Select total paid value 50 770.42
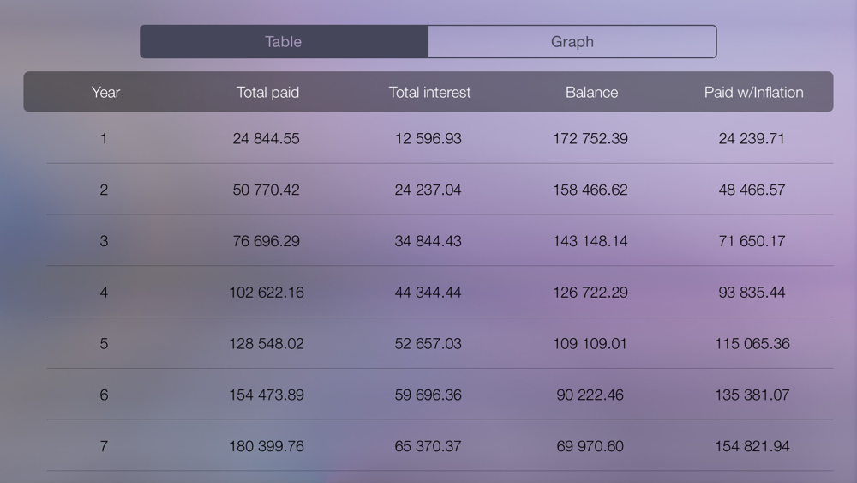Viewport: 857px width, 483px height. (x=266, y=190)
